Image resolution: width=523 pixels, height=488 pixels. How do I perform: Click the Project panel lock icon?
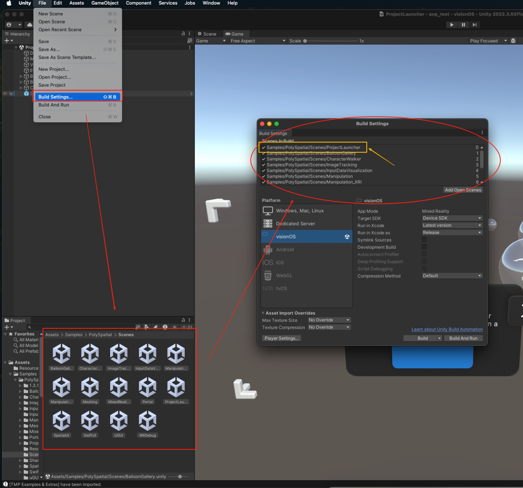tap(183, 320)
